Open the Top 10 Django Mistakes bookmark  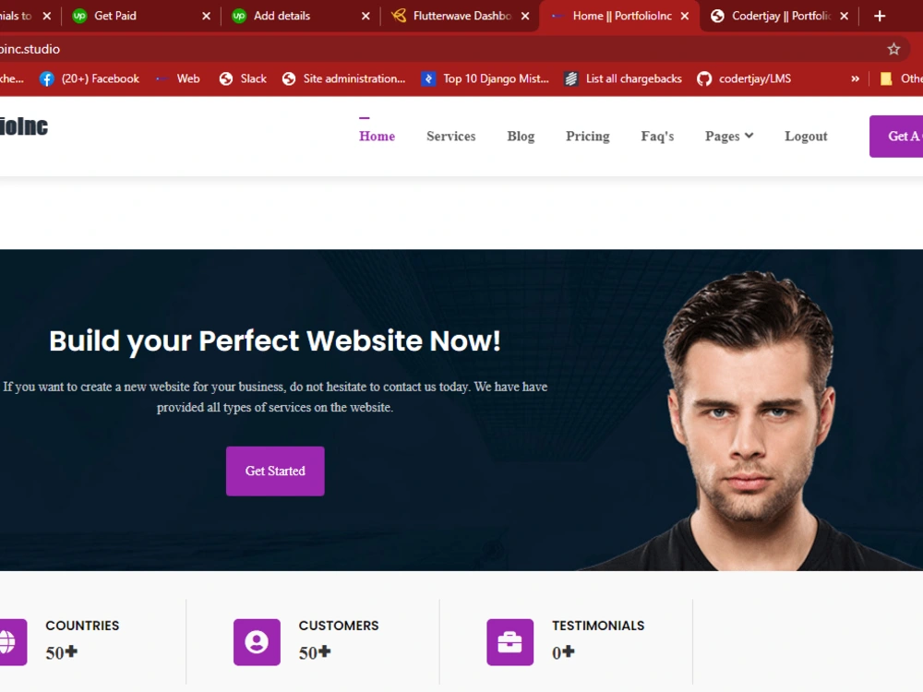click(485, 78)
